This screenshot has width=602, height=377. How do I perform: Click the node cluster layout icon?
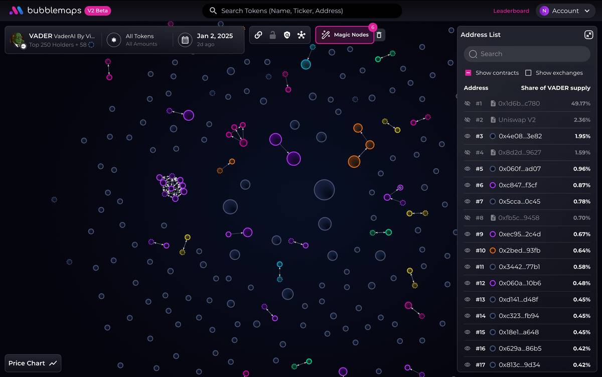click(x=301, y=35)
